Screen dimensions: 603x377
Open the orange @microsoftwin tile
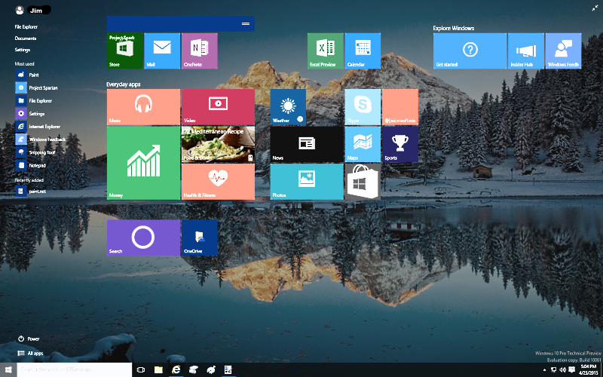(x=400, y=107)
